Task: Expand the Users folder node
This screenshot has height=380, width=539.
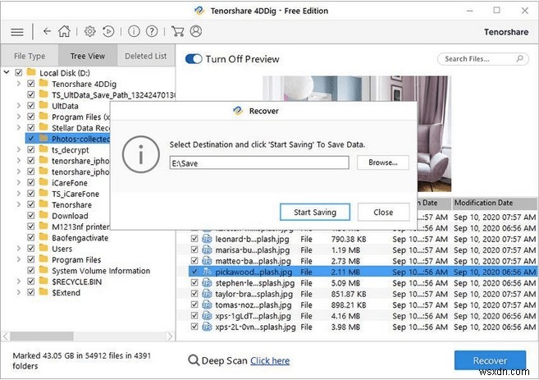Action: coord(19,249)
